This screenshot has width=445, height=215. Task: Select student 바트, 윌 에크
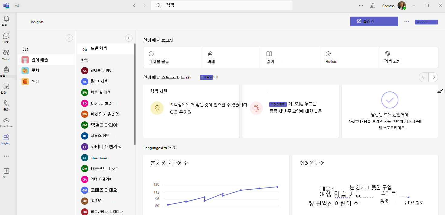click(x=106, y=92)
